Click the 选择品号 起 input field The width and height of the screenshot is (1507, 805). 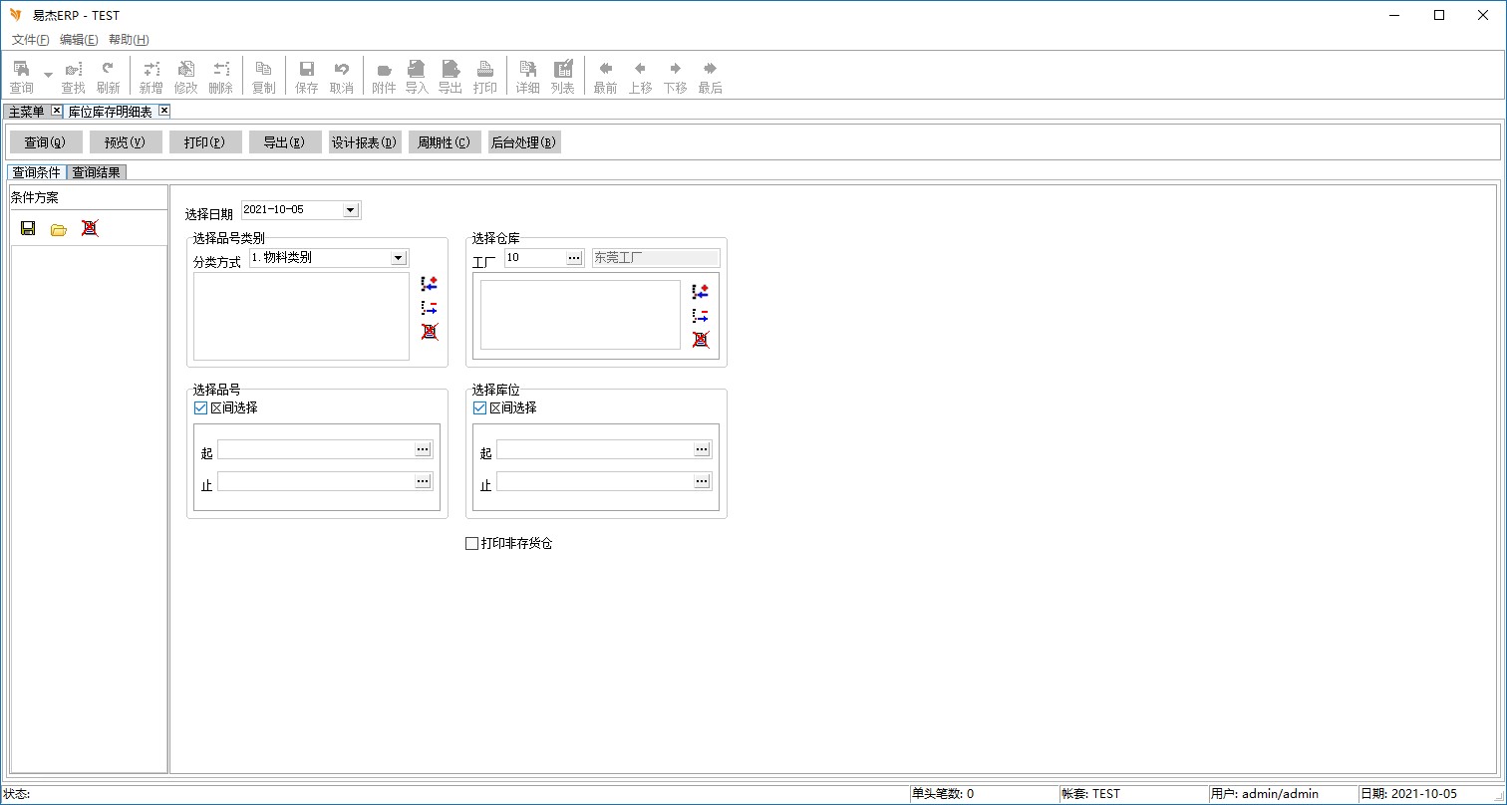315,450
